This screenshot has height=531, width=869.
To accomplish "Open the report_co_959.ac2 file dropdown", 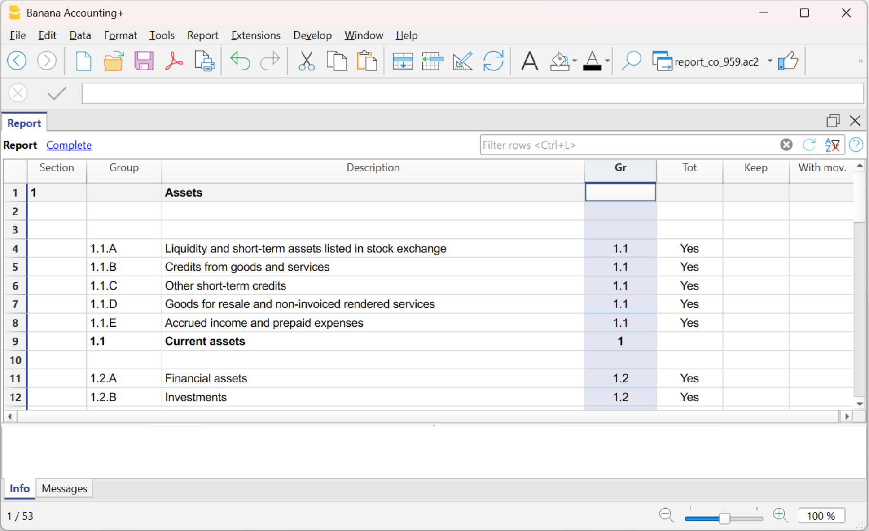I will coord(770,61).
